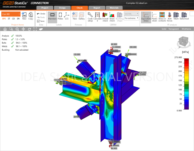Switch to Transparent view mode
194x151 pixels.
174,29
